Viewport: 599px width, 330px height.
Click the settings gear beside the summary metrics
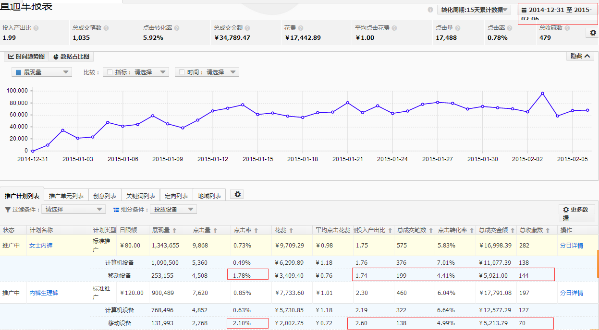[593, 33]
